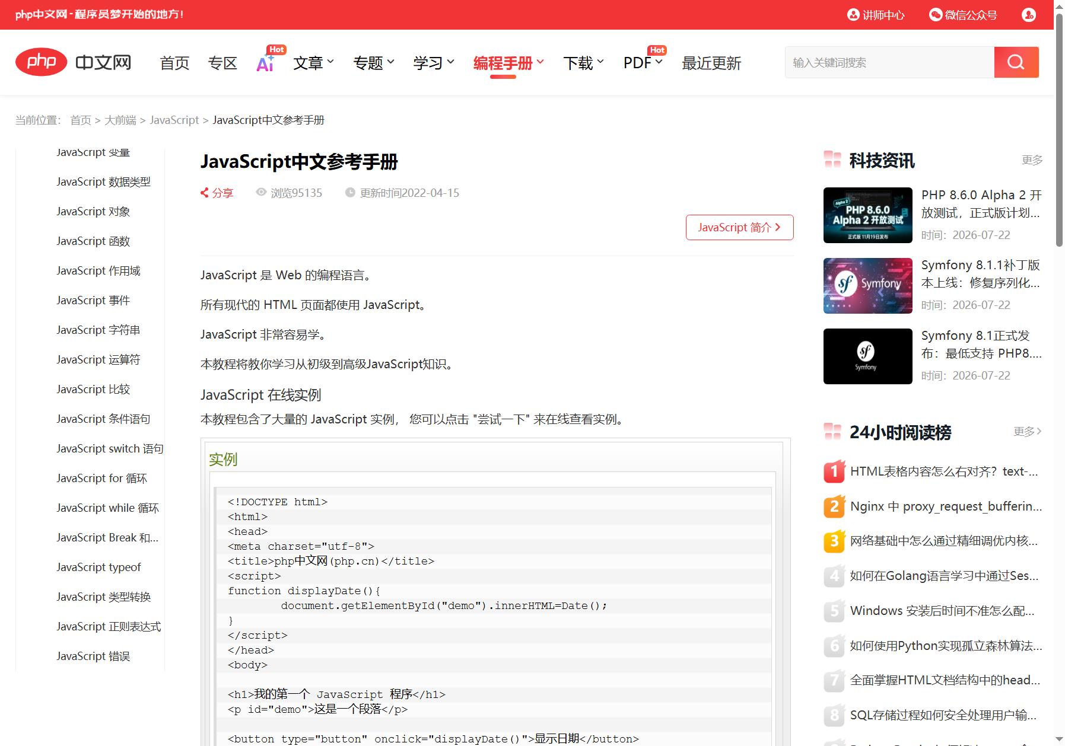Image resolution: width=1065 pixels, height=746 pixels.
Task: Open JavaScript for 循环 in sidebar
Action: pyautogui.click(x=101, y=479)
